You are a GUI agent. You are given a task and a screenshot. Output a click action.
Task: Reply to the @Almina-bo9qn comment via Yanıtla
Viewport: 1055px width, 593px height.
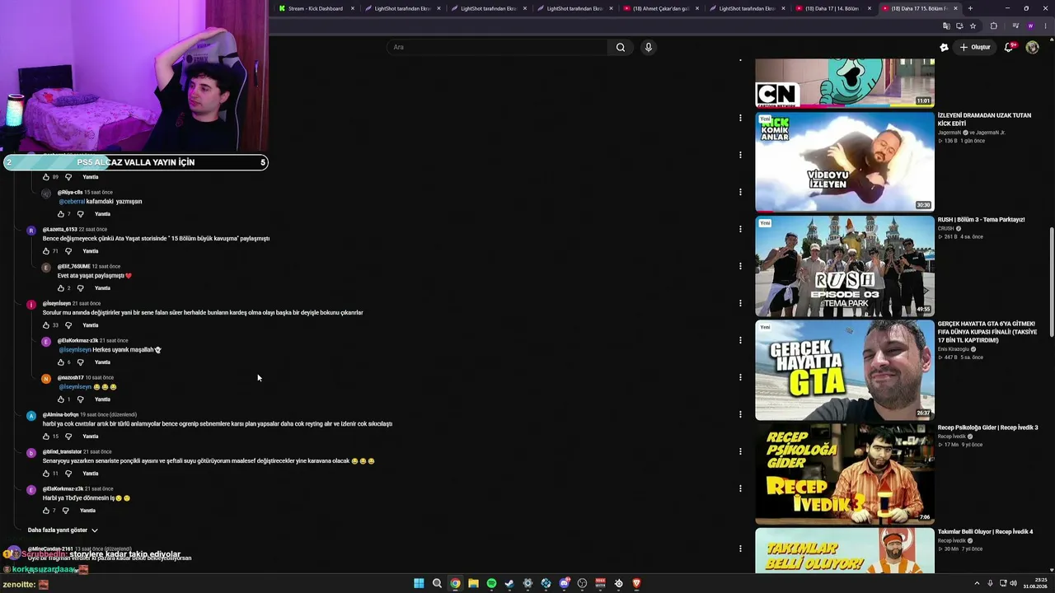(x=91, y=437)
